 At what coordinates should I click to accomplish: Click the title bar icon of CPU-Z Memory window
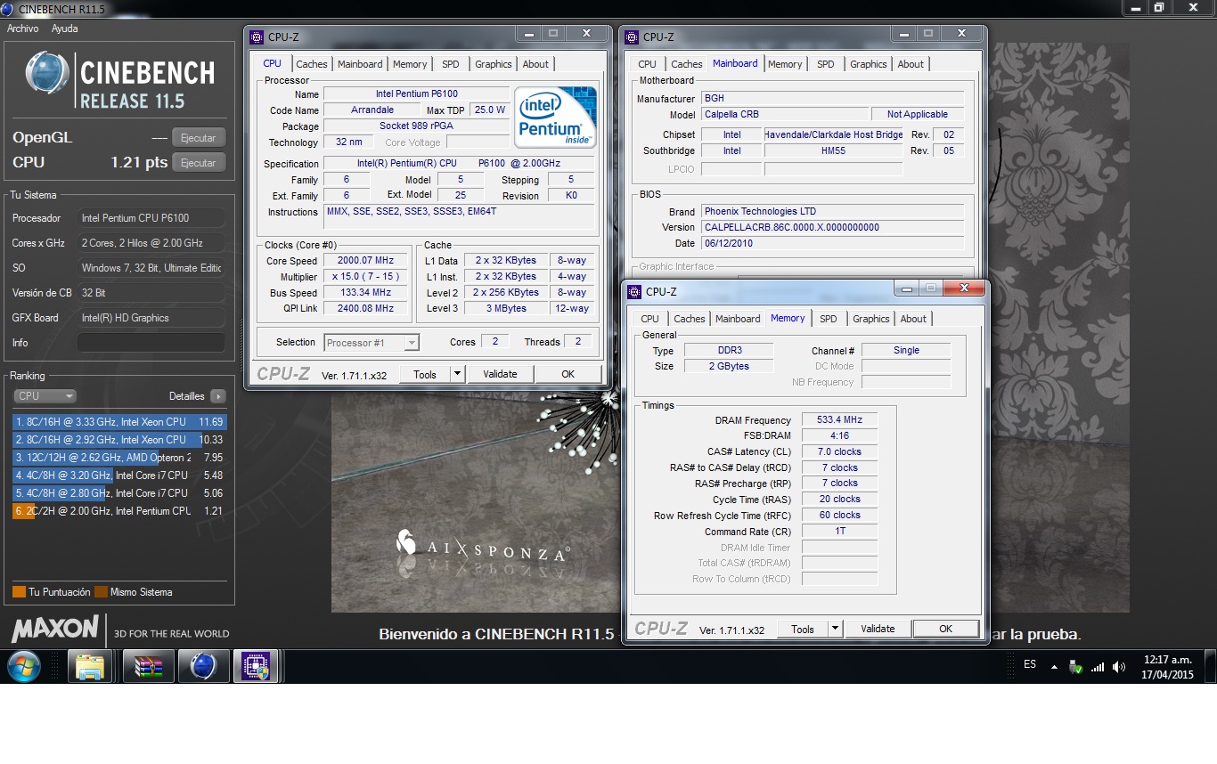[634, 292]
